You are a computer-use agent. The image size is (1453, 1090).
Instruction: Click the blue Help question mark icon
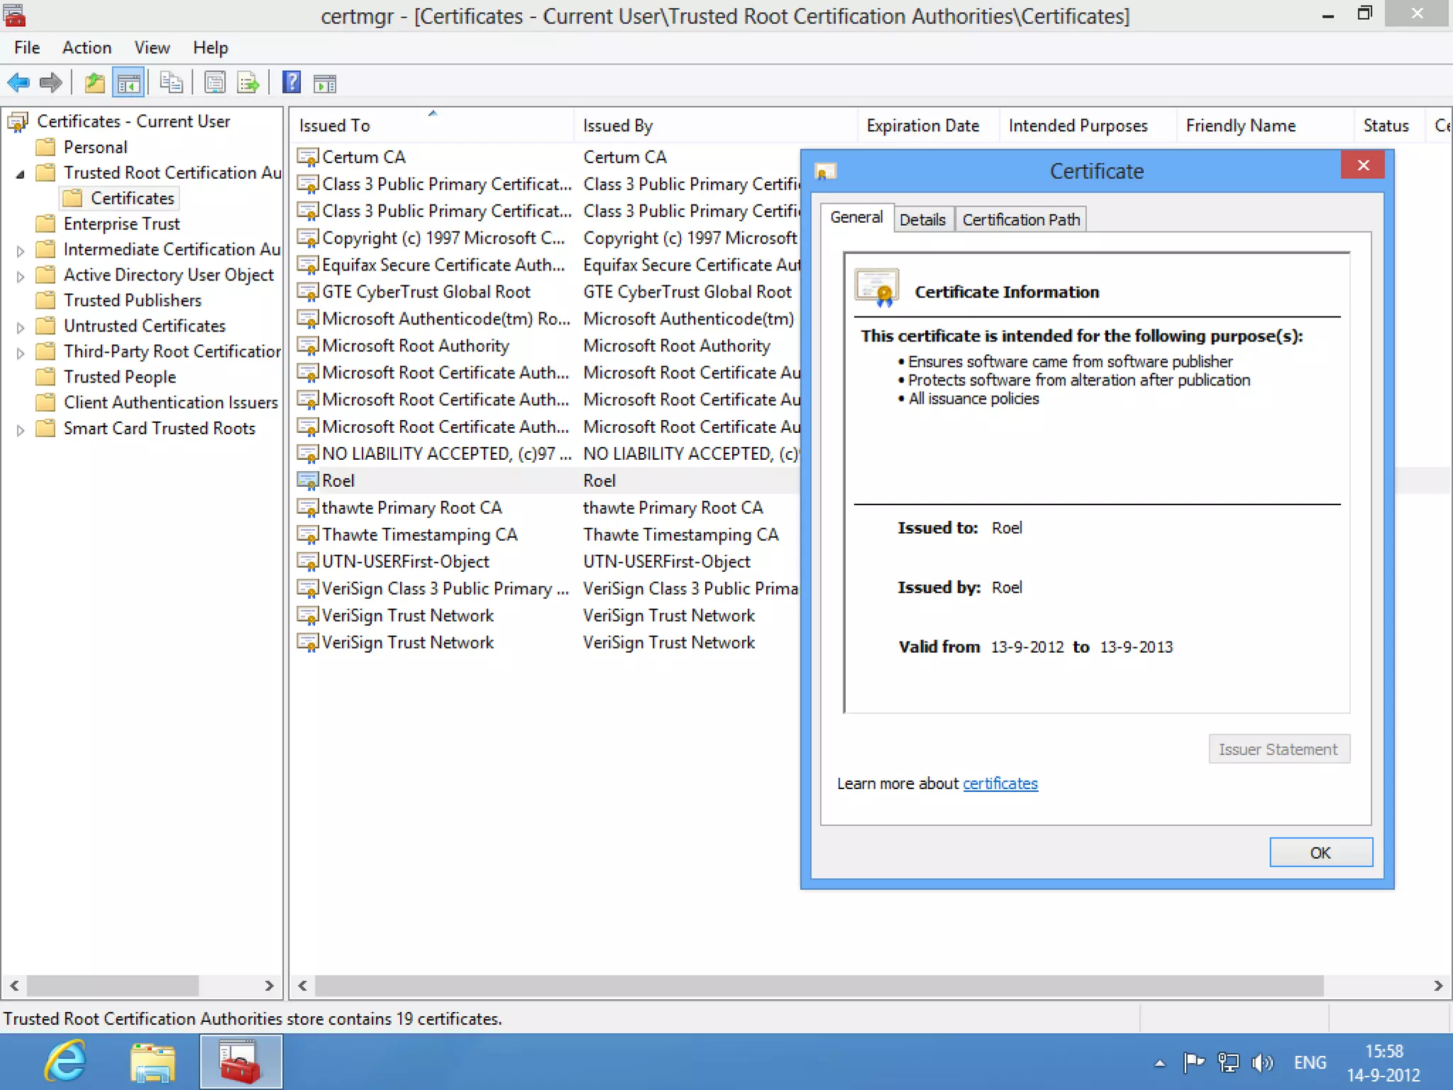(291, 83)
